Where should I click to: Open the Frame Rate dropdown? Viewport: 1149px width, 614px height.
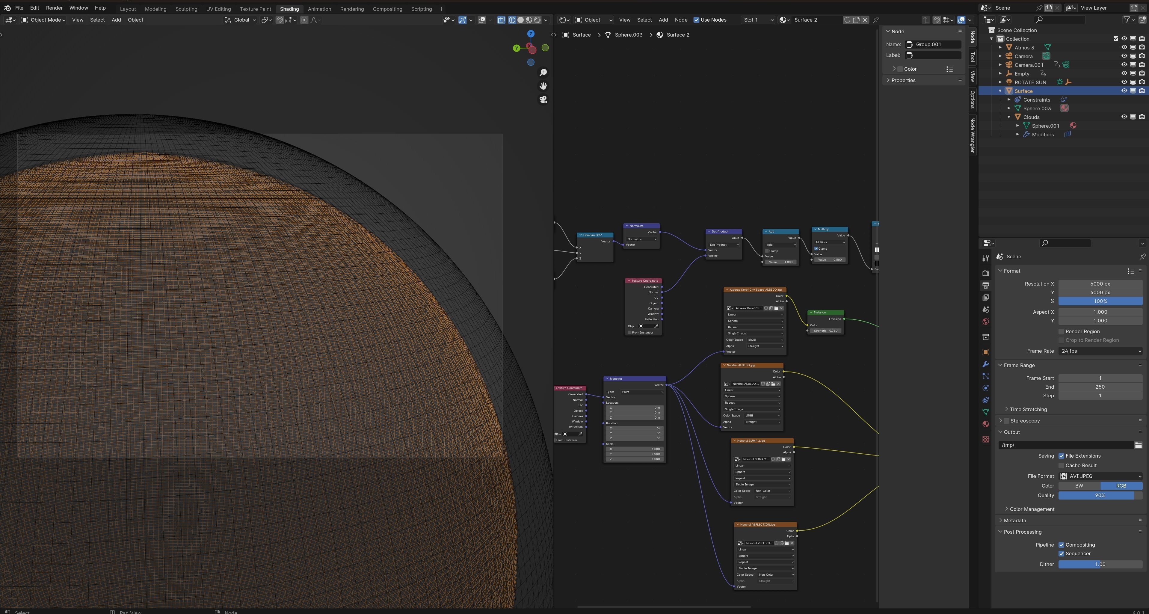click(x=1100, y=351)
